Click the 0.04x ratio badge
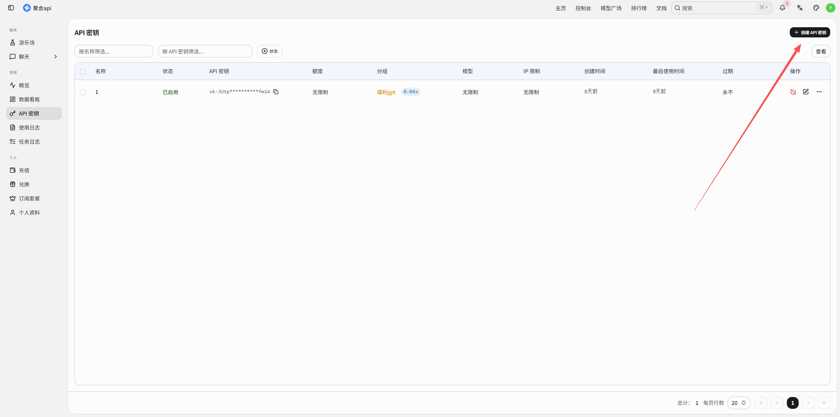This screenshot has height=417, width=840. 410,92
